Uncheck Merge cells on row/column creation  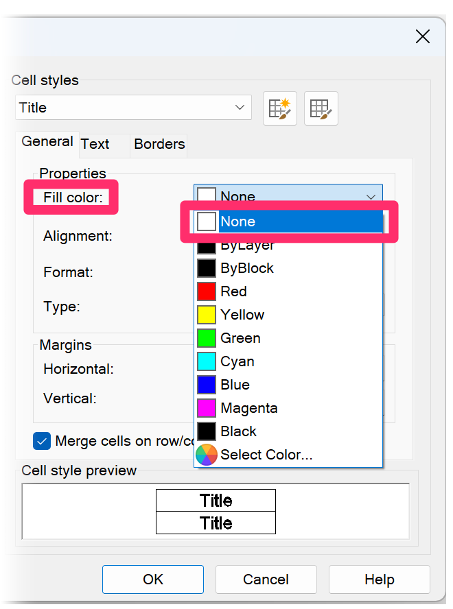42,441
